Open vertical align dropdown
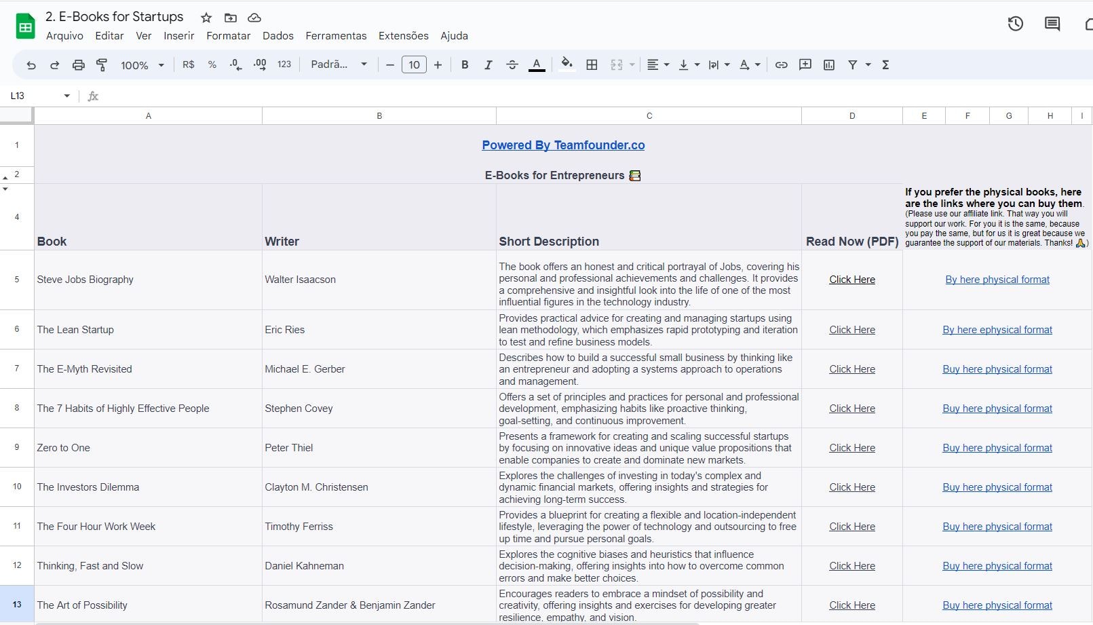 click(689, 65)
